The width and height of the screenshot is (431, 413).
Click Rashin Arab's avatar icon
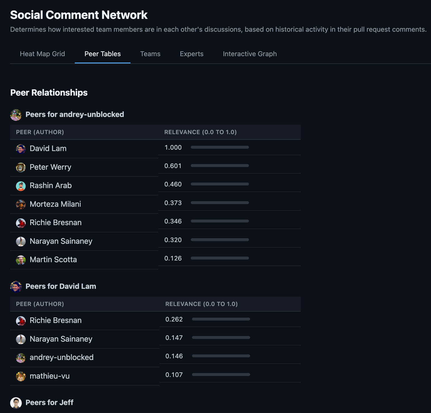point(21,186)
